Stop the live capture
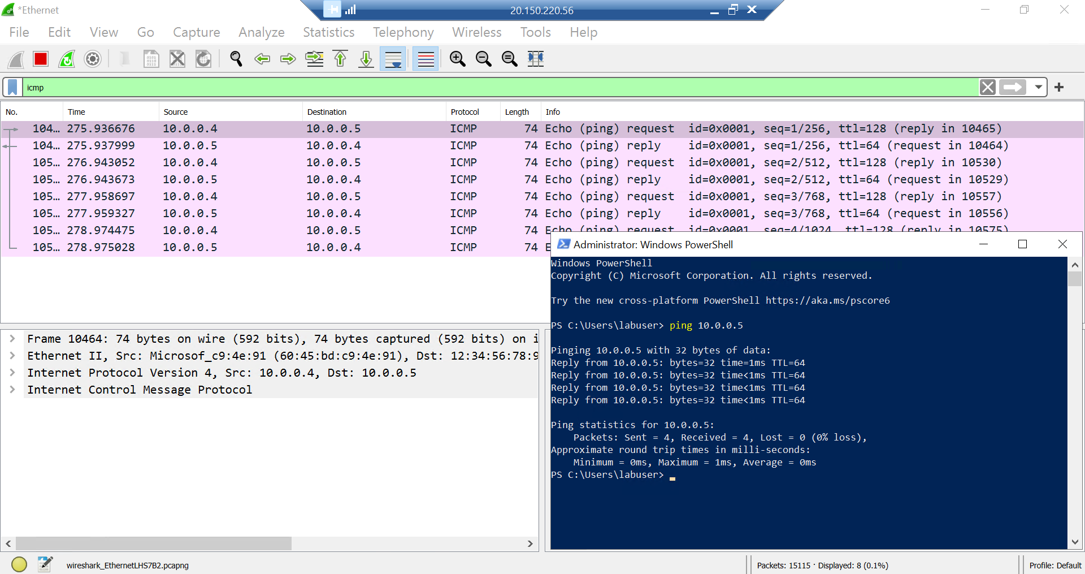 pos(40,59)
